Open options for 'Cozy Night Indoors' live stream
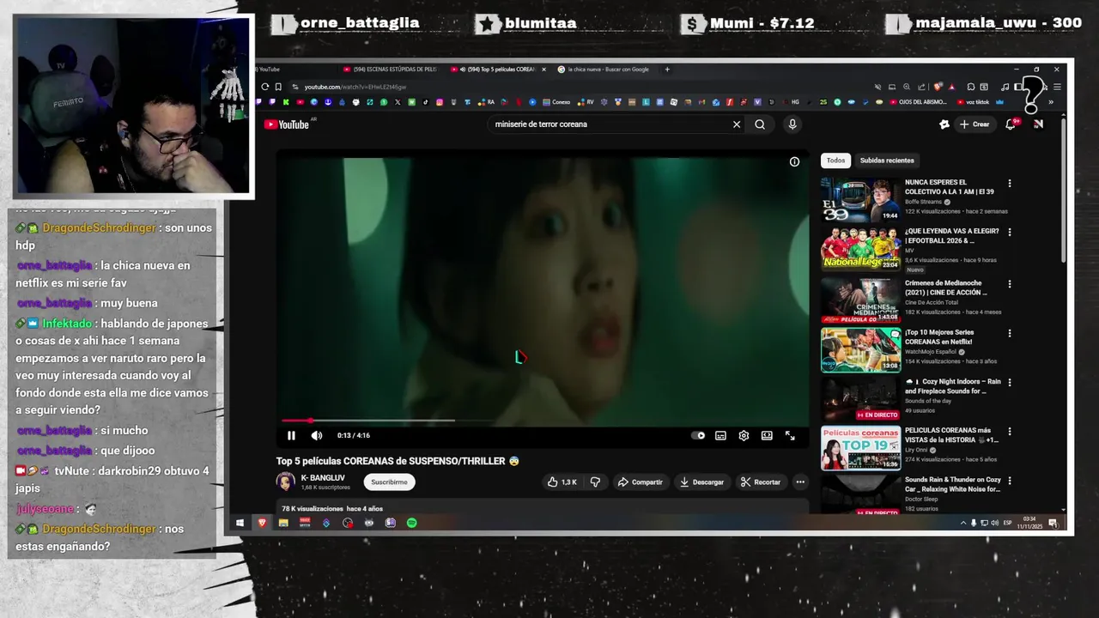 click(1010, 382)
